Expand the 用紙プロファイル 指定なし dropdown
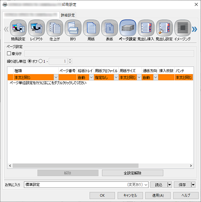 coord(116,77)
